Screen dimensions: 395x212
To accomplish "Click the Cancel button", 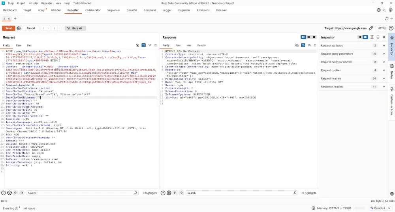I will pyautogui.click(x=31, y=28).
